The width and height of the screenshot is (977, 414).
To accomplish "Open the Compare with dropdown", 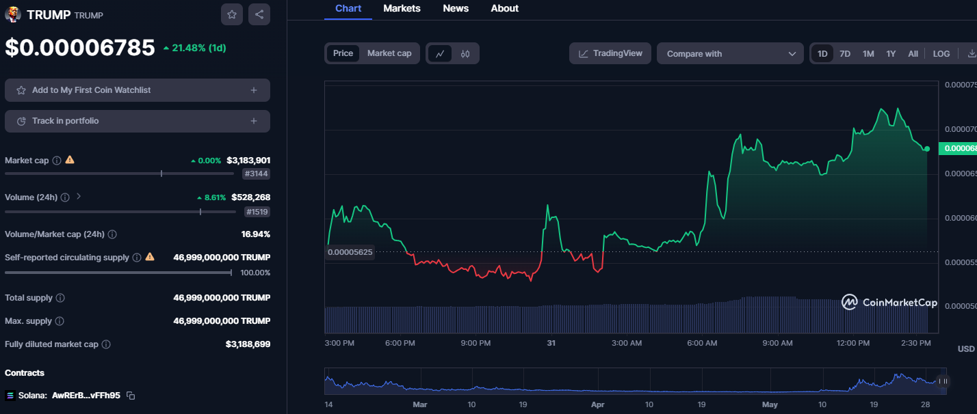I will pyautogui.click(x=730, y=53).
